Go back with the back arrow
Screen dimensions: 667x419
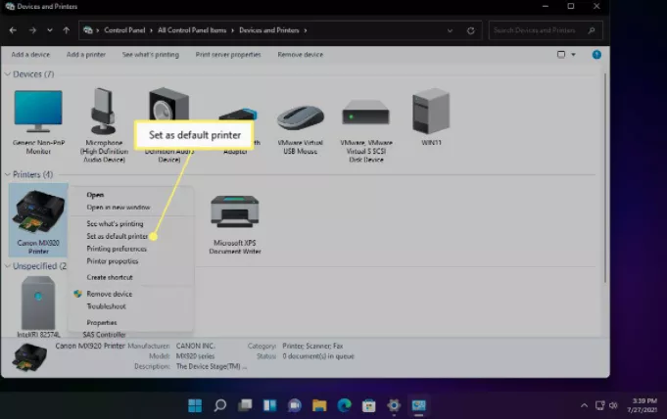pos(13,30)
